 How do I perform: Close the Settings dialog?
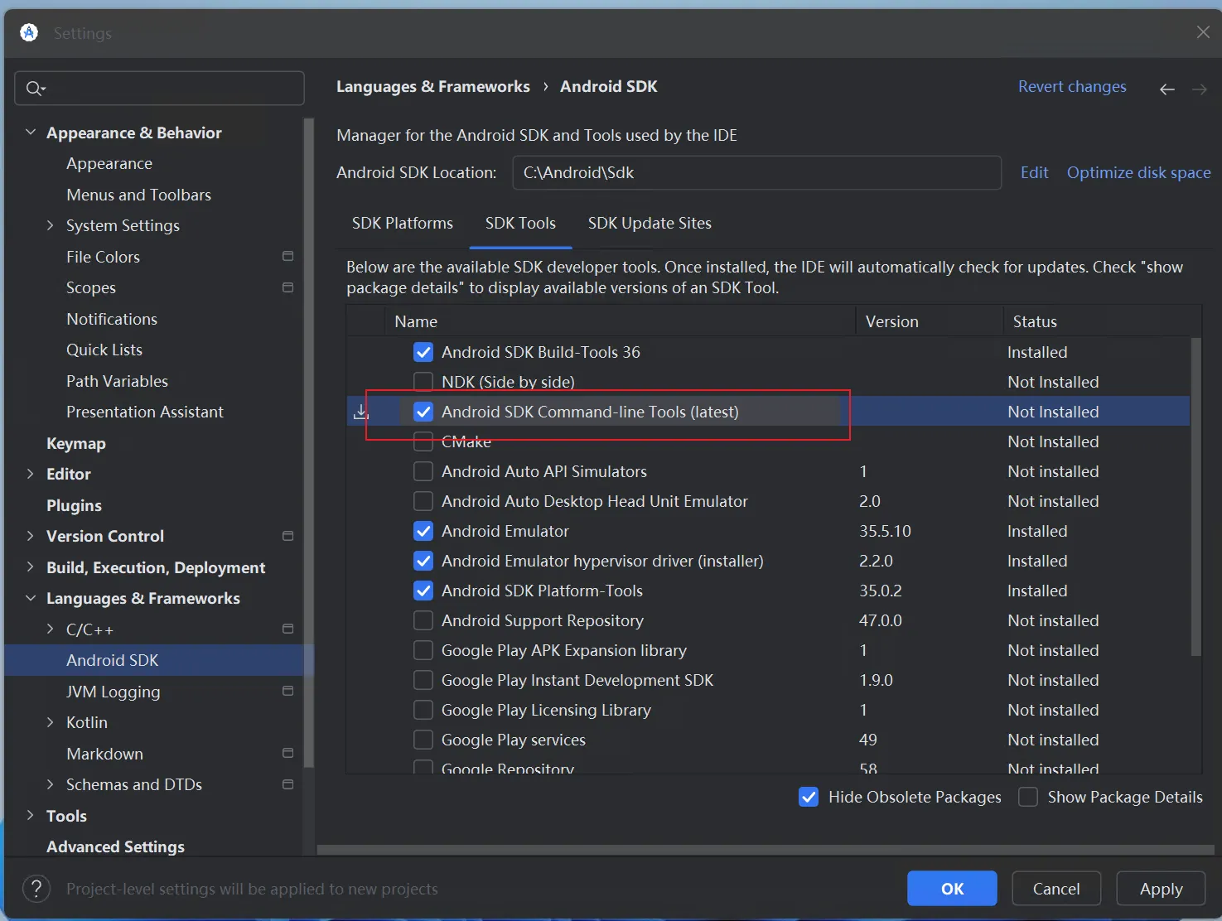pos(1203,32)
